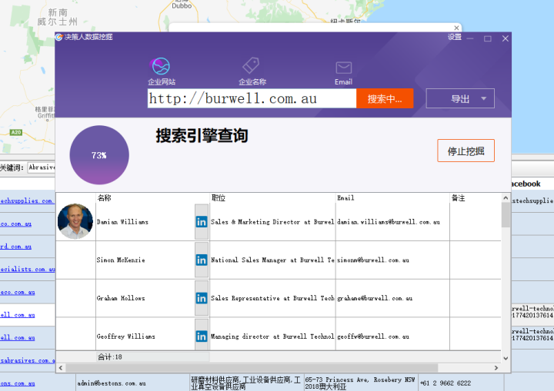Open sabrasives.com link in background list

click(28, 360)
